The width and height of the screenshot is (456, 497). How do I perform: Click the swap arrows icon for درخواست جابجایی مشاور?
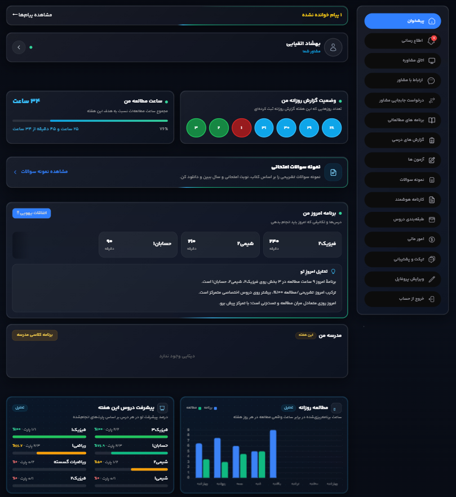[432, 100]
